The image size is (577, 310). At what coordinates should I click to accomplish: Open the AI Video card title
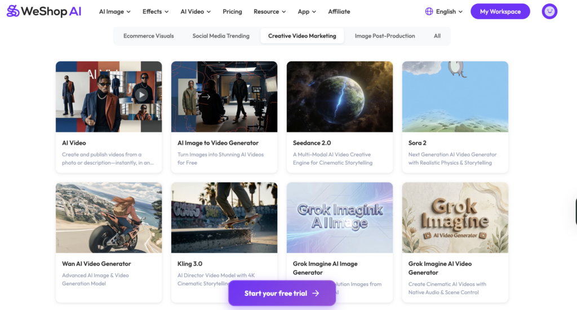[74, 143]
